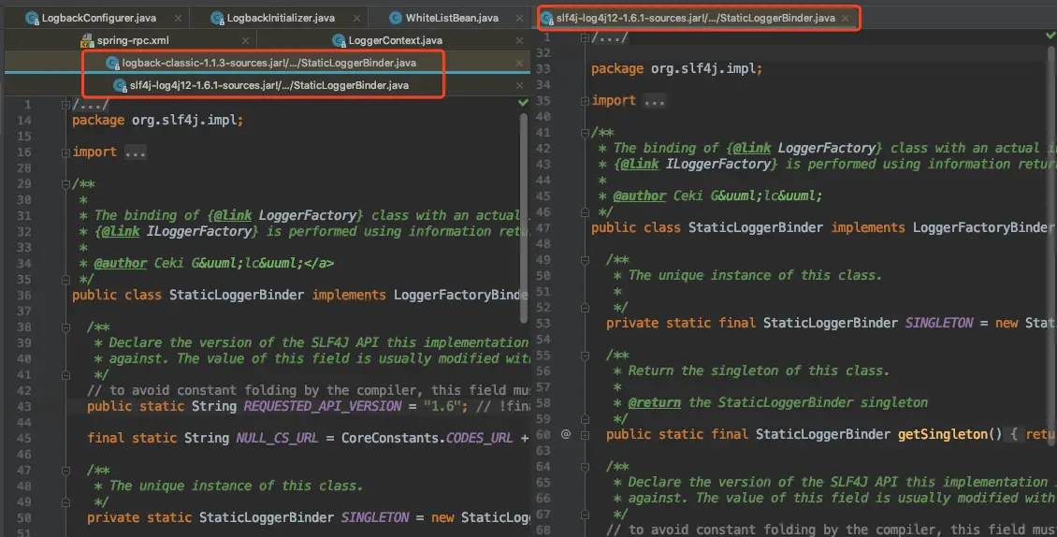Close the left pane slf4j-log4j12 StaticLoggerBinder.java tab
Viewport: 1057px width, 537px height.
click(520, 86)
